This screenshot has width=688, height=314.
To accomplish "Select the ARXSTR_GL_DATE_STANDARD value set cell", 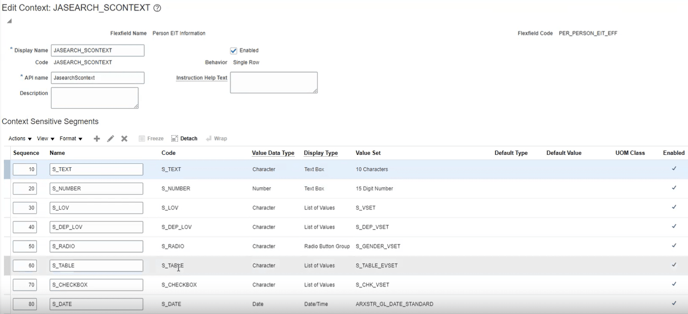I will (x=394, y=304).
